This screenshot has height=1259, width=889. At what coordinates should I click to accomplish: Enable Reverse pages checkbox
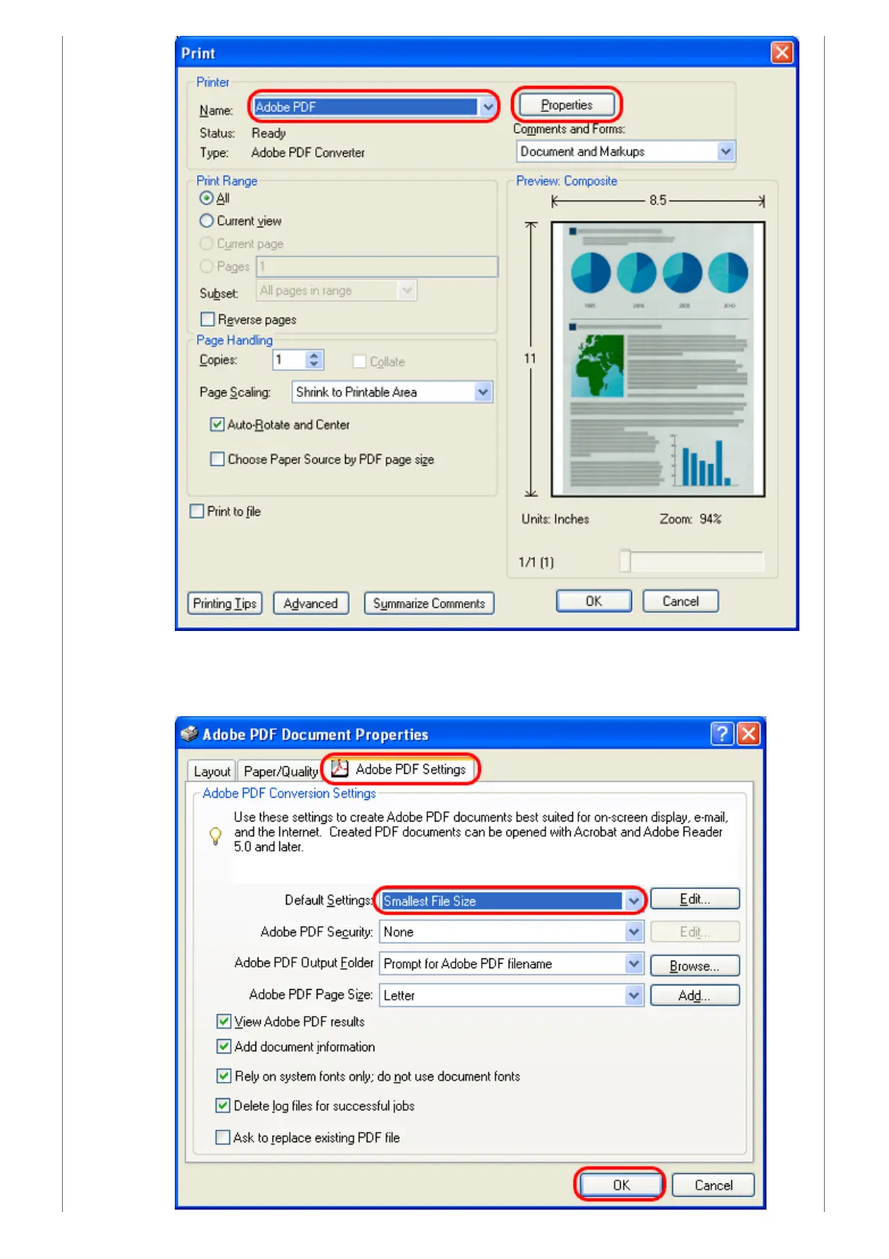click(x=208, y=319)
